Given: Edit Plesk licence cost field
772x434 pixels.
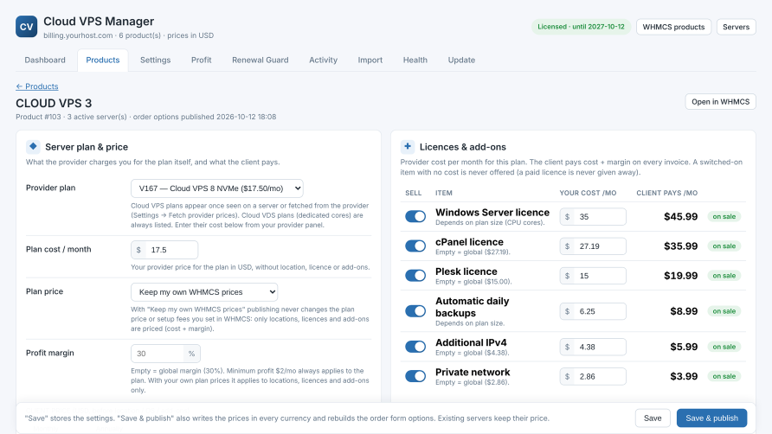Looking at the screenshot, I should pos(593,276).
